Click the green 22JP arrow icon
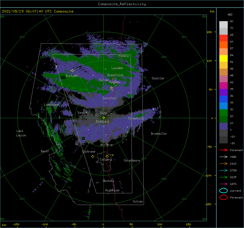This screenshot has width=244, height=228. point(223,177)
